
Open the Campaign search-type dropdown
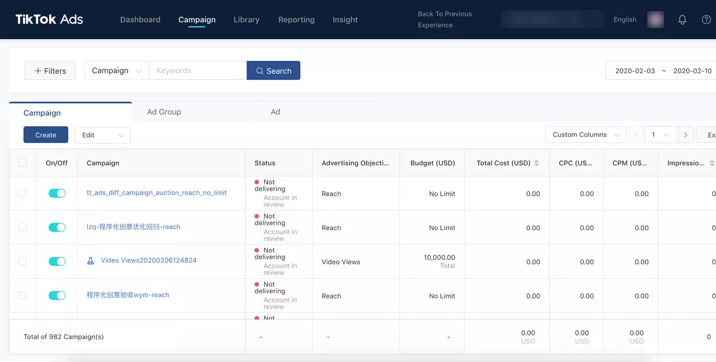tap(117, 70)
